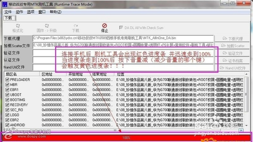Click the LOGO row file location path
253x142 pixels.
click(x=180, y=115)
